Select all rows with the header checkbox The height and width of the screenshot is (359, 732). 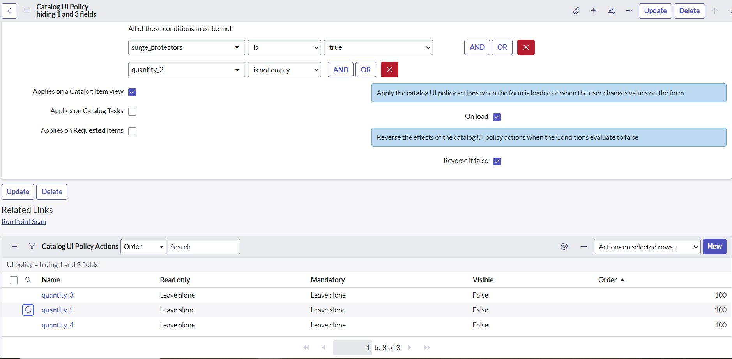(x=14, y=280)
